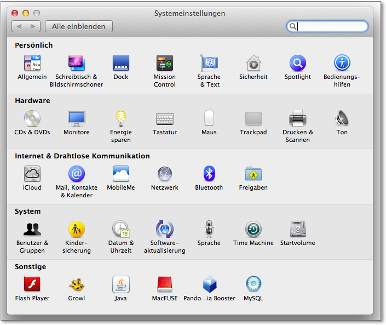Open Schreibtisch & Bildschirmschoner settings

tap(76, 64)
